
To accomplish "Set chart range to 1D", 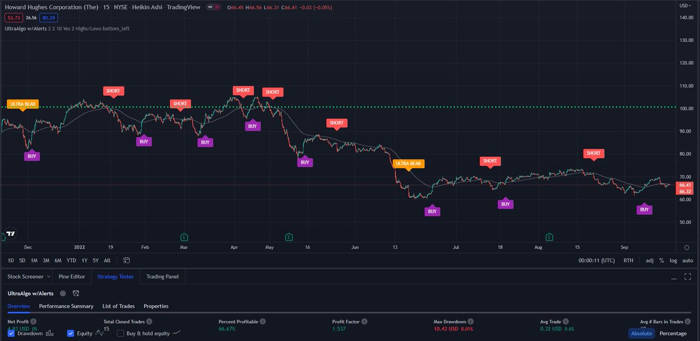I will click(11, 260).
